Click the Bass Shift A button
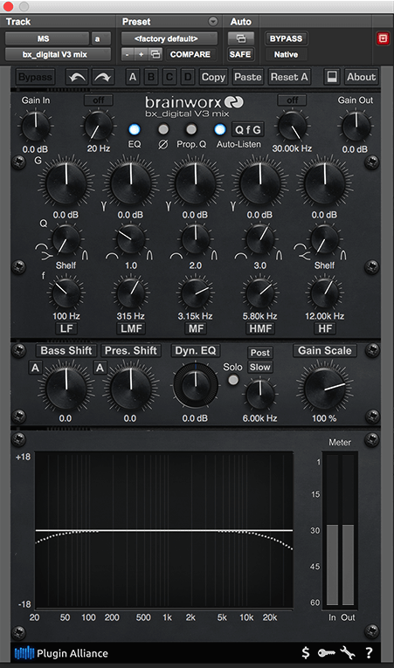The height and width of the screenshot is (668, 394). coord(35,368)
